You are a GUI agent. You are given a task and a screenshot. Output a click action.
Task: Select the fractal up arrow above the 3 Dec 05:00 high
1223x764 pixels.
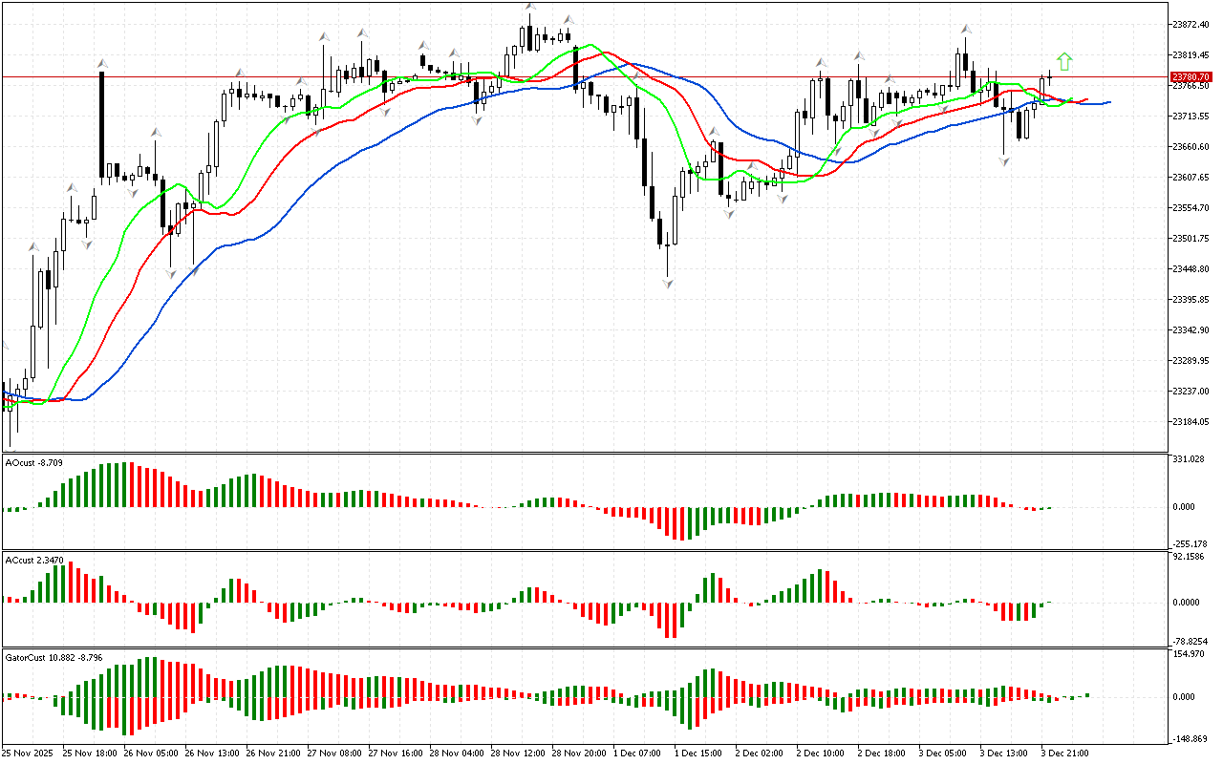point(966,30)
